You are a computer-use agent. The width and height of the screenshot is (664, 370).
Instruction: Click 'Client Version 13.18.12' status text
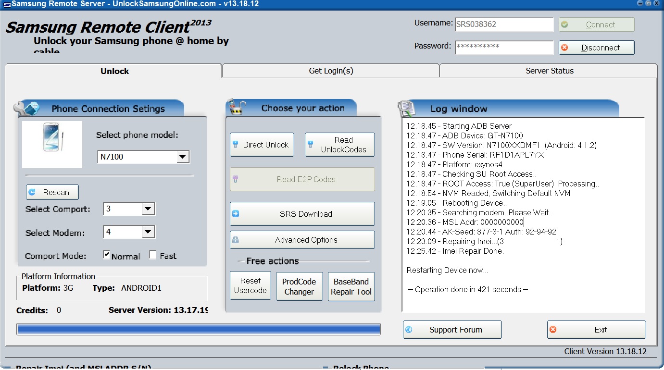pyautogui.click(x=605, y=351)
